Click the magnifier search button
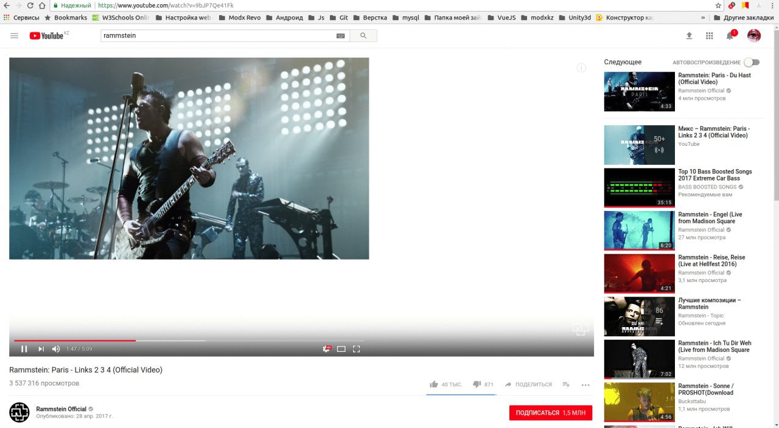The height and width of the screenshot is (428, 779). 363,36
